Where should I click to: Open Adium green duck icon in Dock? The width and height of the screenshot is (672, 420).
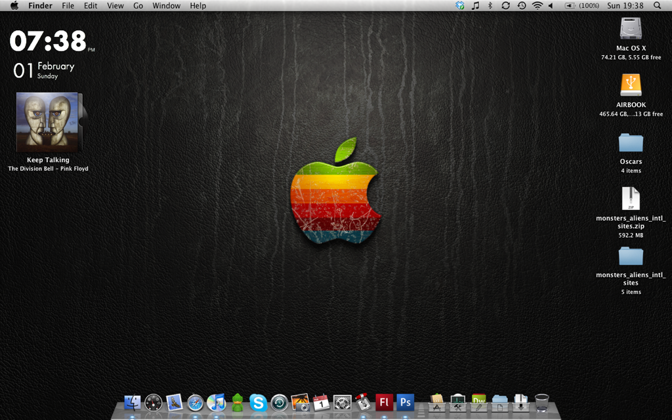pos(238,403)
